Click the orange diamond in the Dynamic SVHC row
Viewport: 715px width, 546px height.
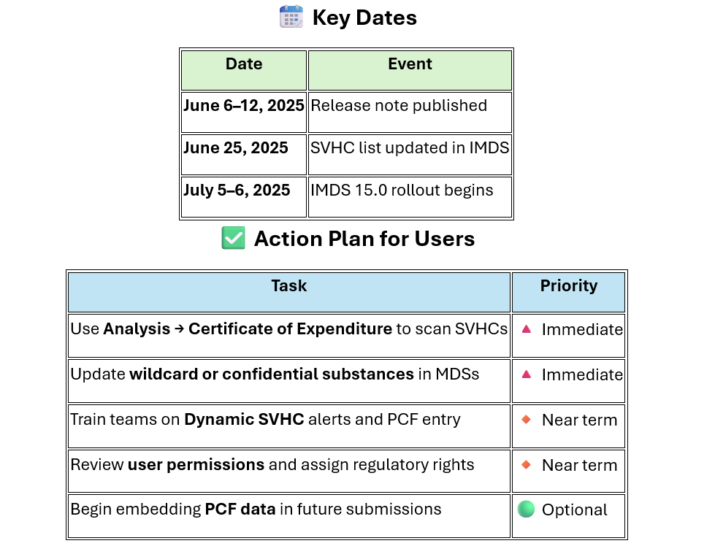pos(527,419)
